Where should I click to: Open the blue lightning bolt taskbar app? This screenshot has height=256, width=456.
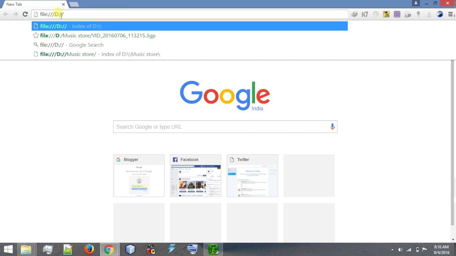pyautogui.click(x=172, y=249)
